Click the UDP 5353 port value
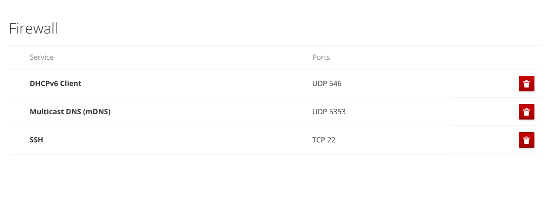This screenshot has height=207, width=550. click(329, 112)
